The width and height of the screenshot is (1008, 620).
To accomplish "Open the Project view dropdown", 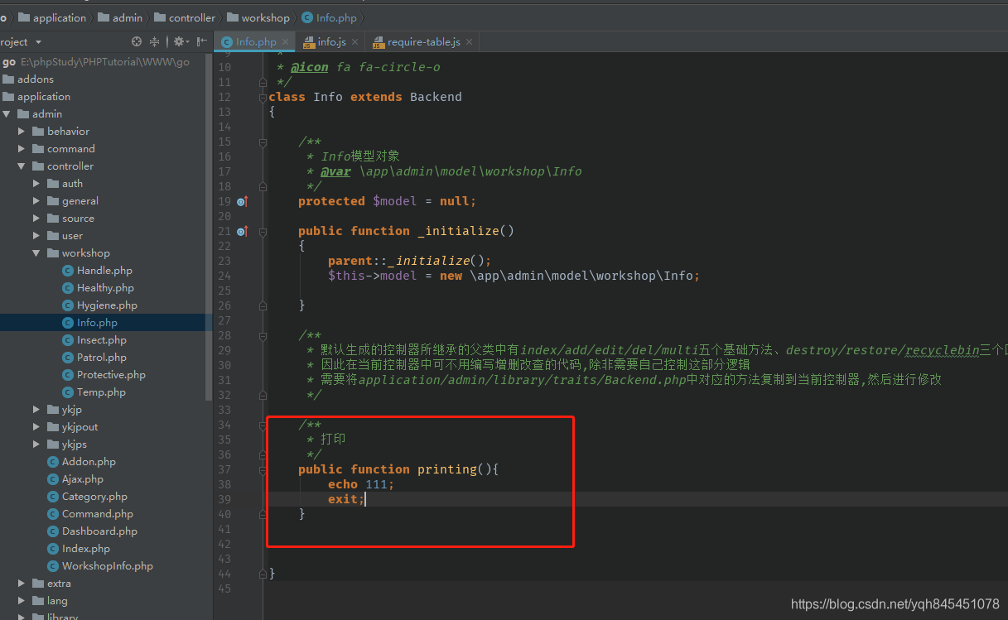I will [38, 42].
